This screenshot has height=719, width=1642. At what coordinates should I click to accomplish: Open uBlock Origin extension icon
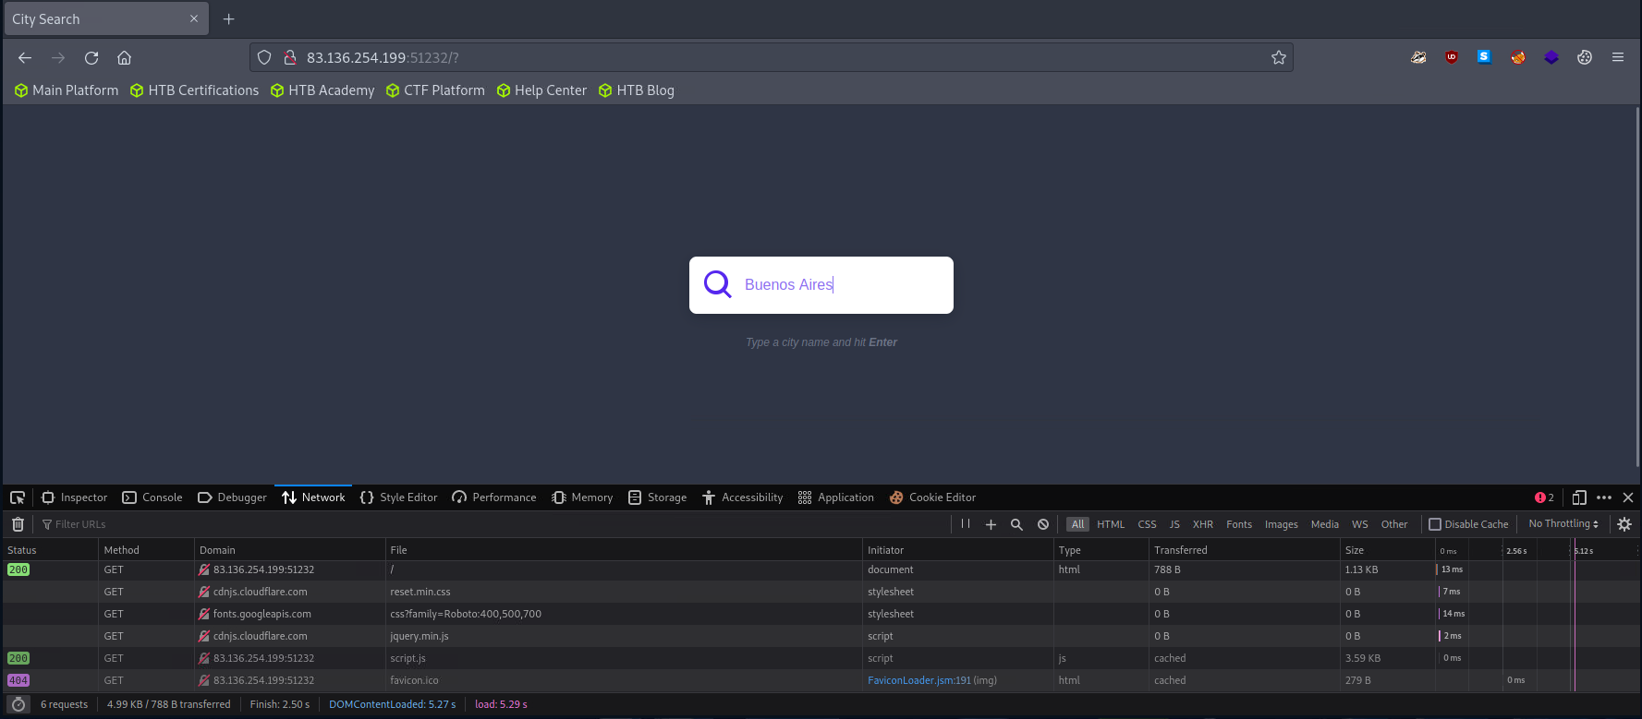point(1452,57)
